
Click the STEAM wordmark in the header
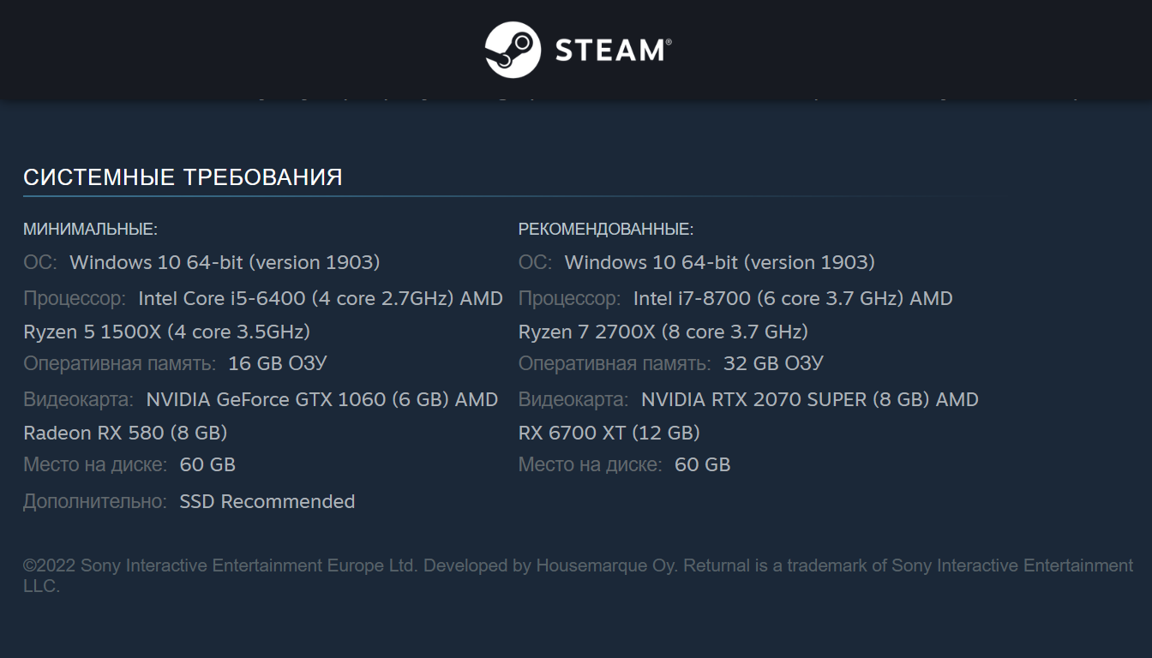pyautogui.click(x=613, y=51)
